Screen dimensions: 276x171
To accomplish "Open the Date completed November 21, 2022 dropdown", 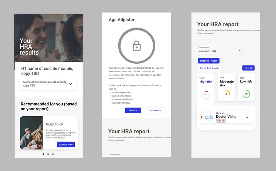I will coord(220,50).
